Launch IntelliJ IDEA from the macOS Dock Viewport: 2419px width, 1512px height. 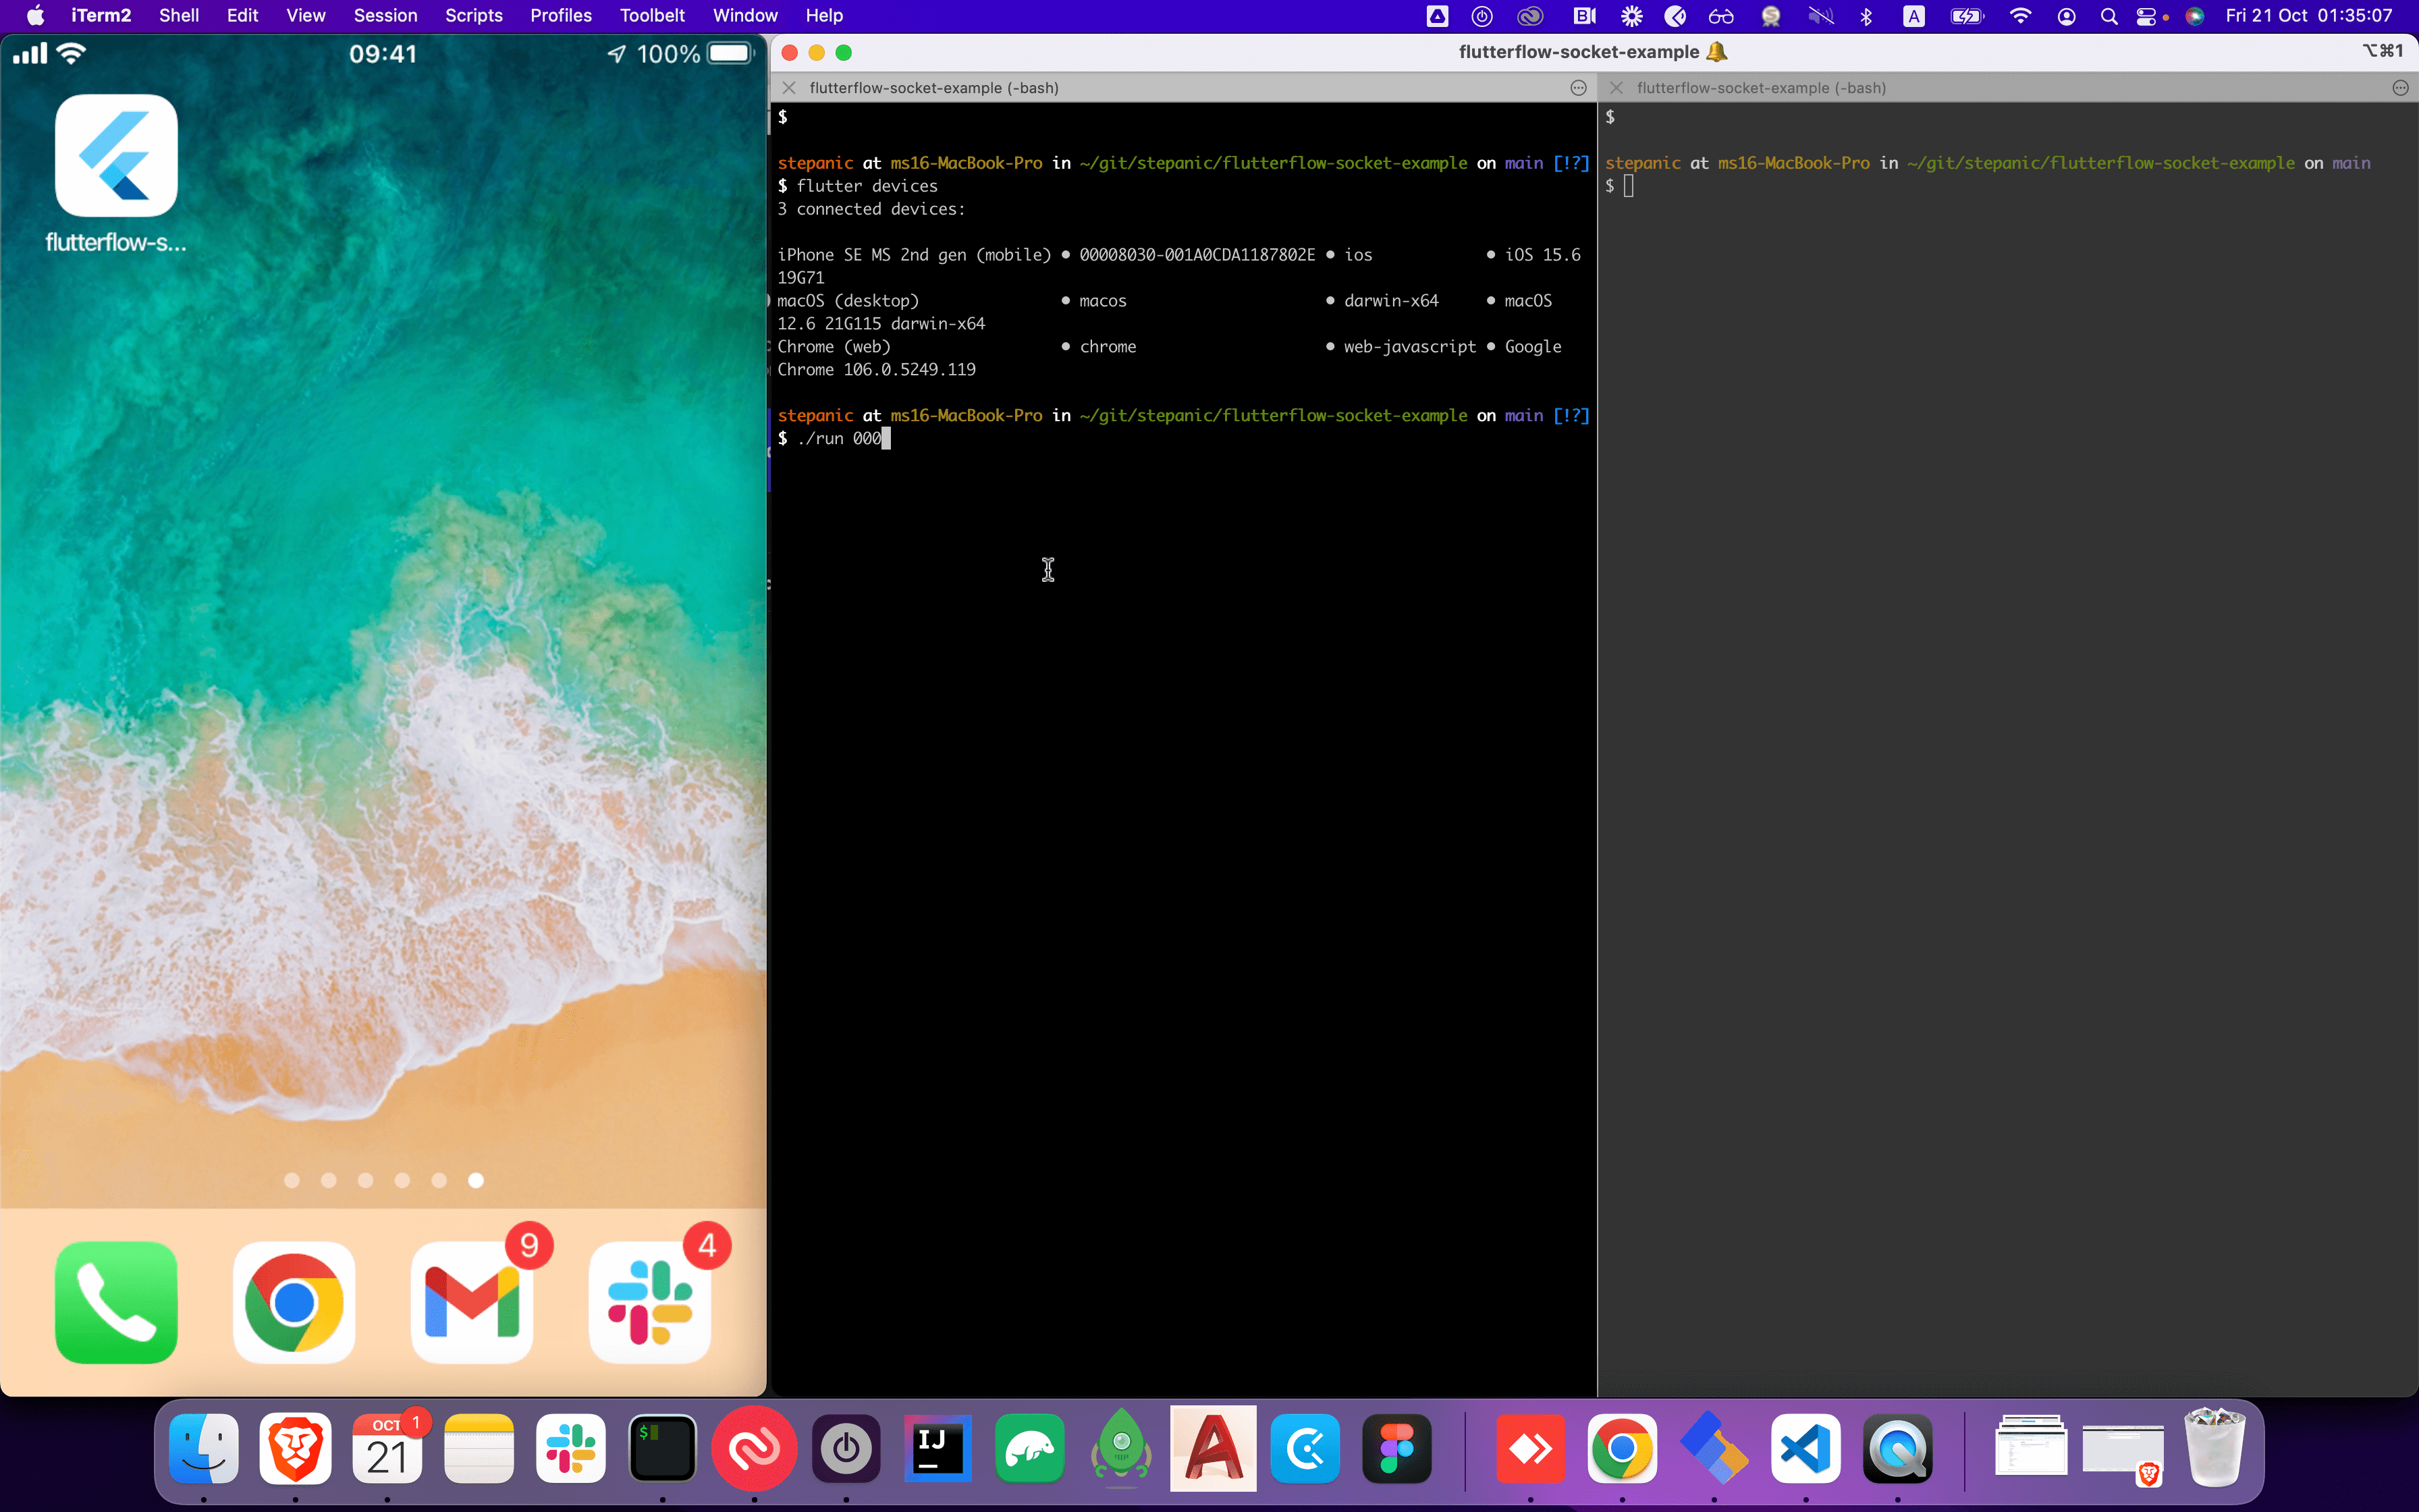tap(937, 1448)
